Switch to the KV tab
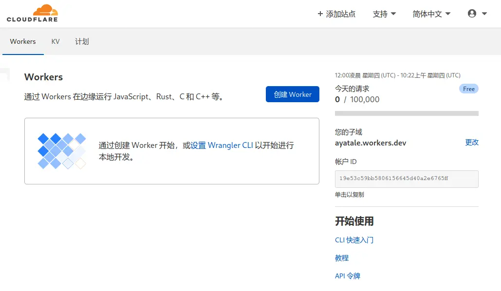The image size is (501, 291). pos(56,41)
